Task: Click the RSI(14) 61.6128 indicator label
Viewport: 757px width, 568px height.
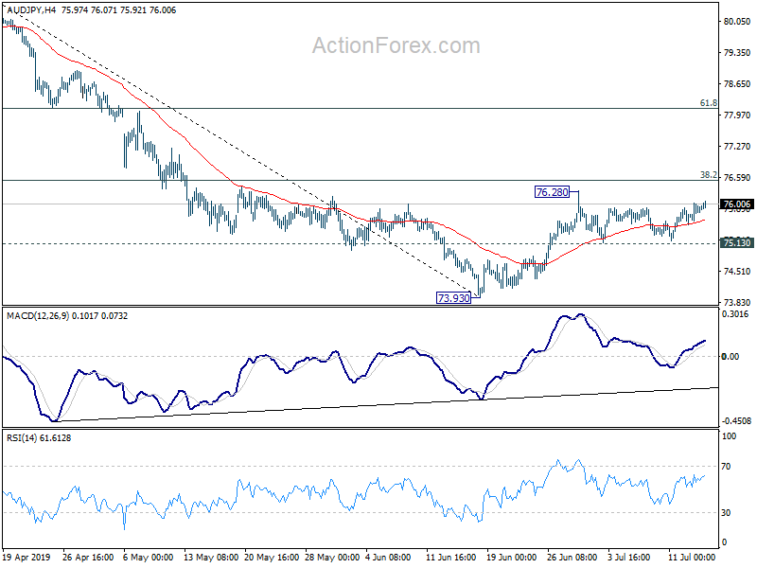Action: [39, 438]
